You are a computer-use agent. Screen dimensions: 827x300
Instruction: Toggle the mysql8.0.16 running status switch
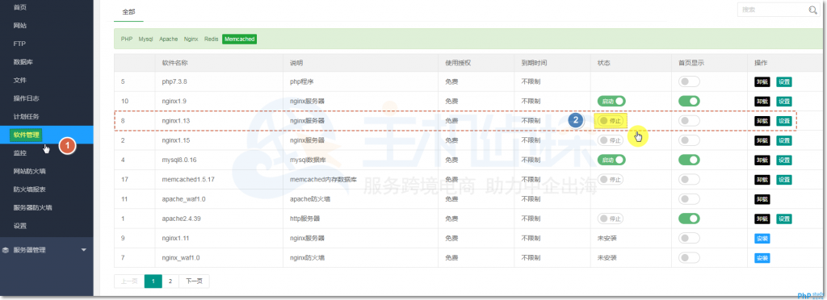coord(611,160)
